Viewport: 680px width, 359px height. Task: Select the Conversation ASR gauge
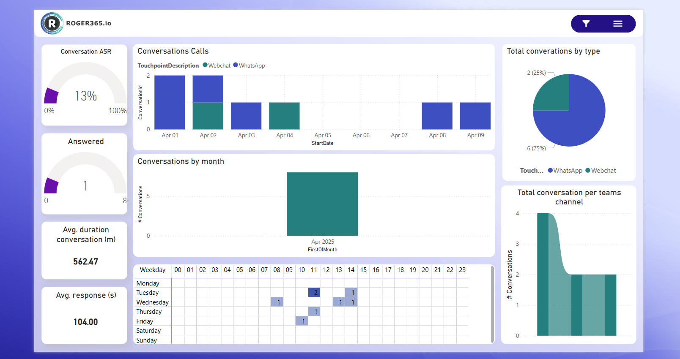[85, 89]
